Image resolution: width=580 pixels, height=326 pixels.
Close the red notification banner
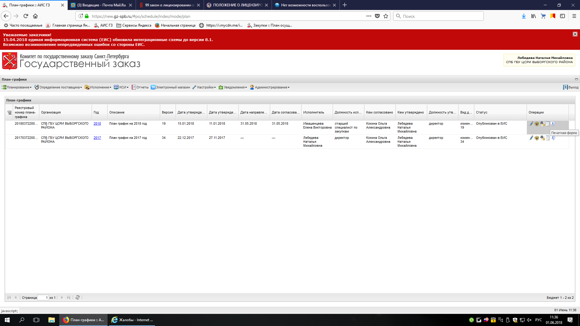[575, 34]
